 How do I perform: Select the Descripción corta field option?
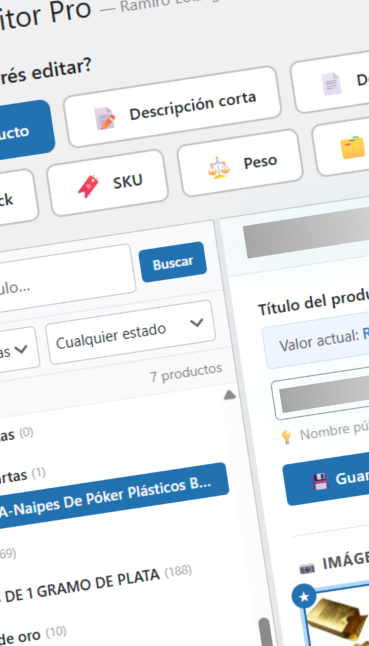172,106
